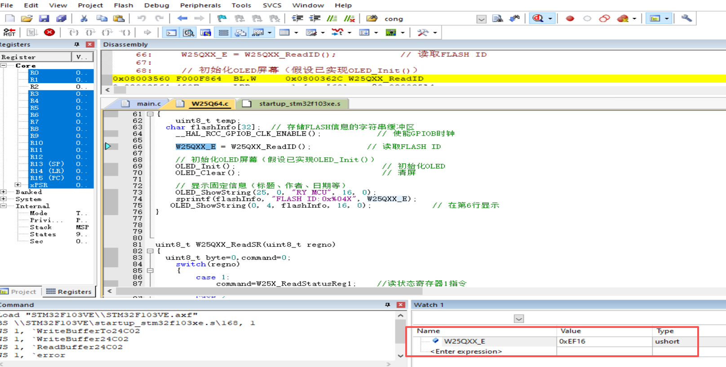The width and height of the screenshot is (726, 367).
Task: Switch to the main.c editor tab
Action: (148, 104)
